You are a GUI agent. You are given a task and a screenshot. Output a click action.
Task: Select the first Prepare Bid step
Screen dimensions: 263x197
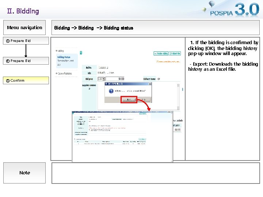tap(26, 41)
